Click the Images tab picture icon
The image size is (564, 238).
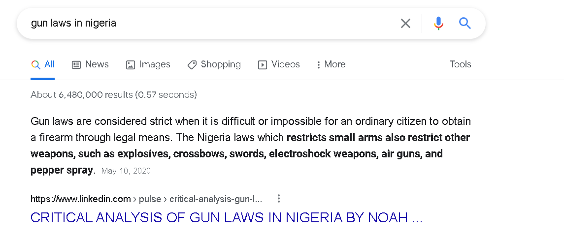(x=131, y=64)
